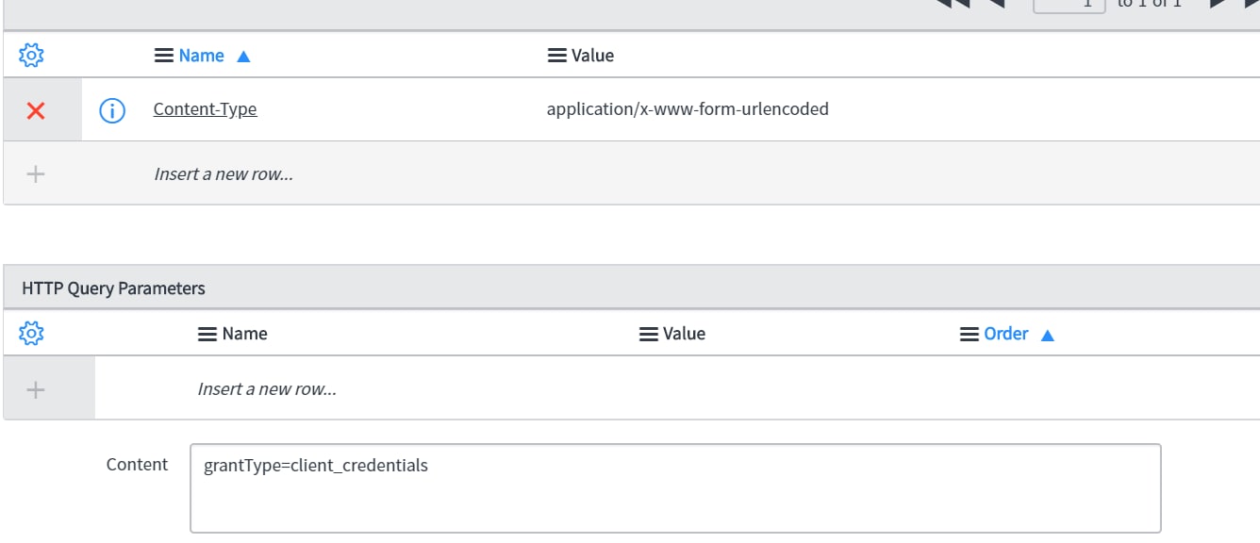View info for the Content-Type row
1260x543 pixels.
[113, 108]
